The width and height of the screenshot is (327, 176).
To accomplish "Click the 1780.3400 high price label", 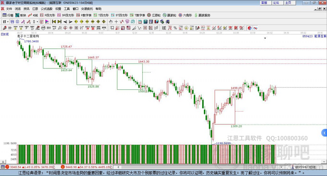I will [32, 41].
